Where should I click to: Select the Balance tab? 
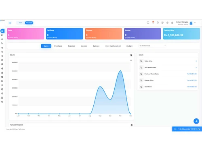pos(96,46)
